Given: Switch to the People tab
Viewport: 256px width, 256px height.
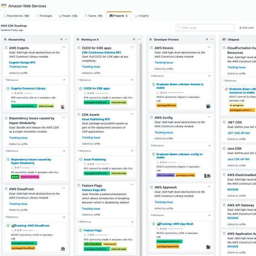Looking at the screenshot, I should pos(68,16).
